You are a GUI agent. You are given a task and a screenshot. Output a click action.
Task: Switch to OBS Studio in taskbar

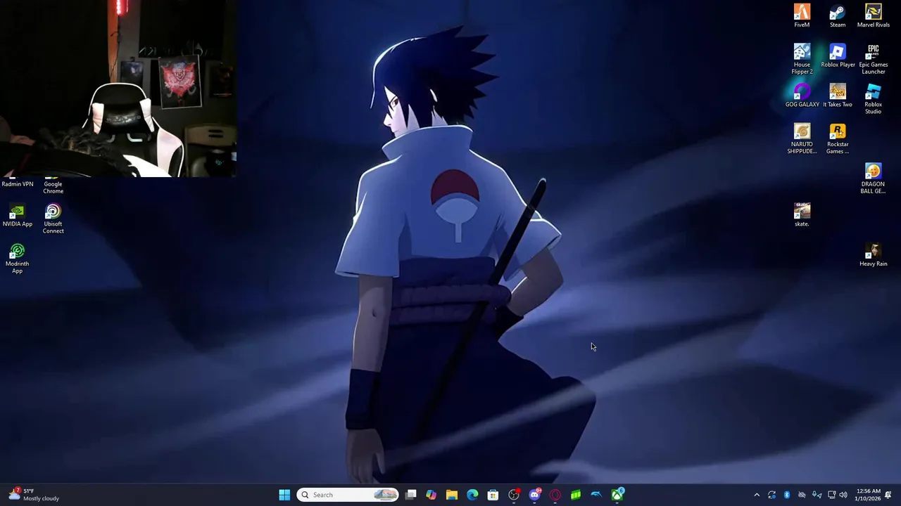514,495
